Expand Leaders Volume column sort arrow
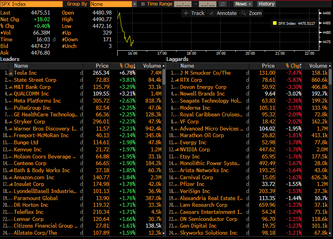Image resolution: width=333 pixels, height=239 pixels. [164, 66]
